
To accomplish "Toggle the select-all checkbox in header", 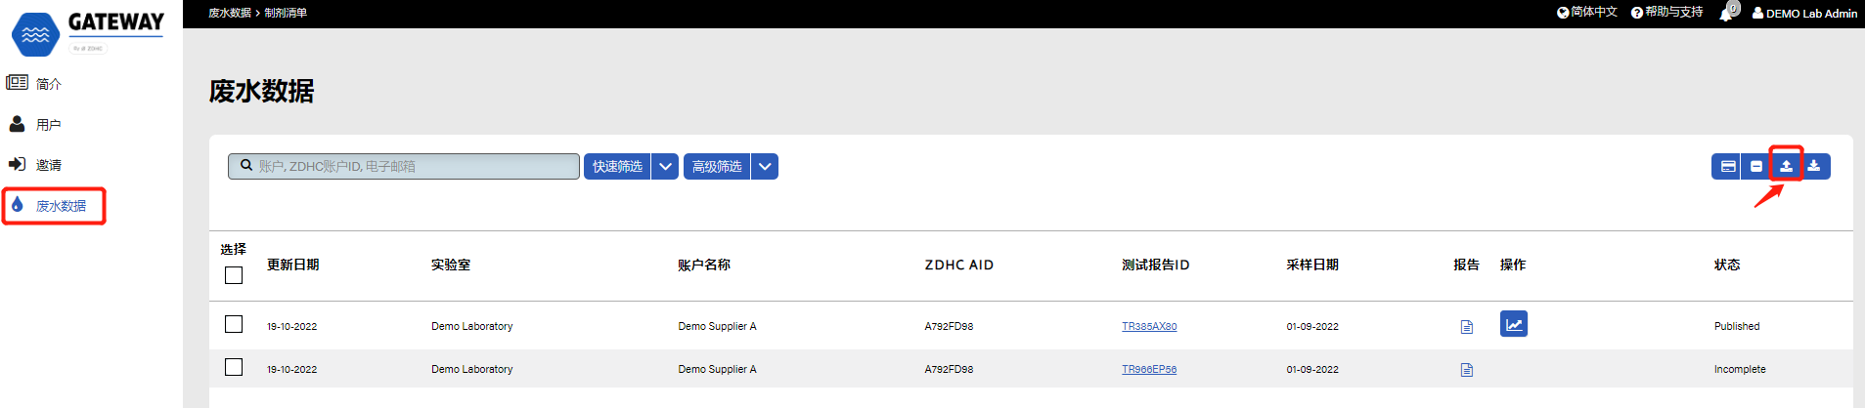I will (x=234, y=275).
